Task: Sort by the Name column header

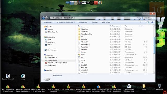Action: tap(80, 26)
